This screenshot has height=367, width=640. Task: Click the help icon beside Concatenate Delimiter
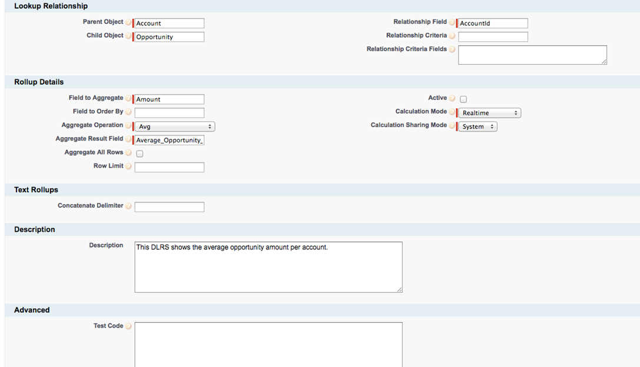(x=128, y=206)
